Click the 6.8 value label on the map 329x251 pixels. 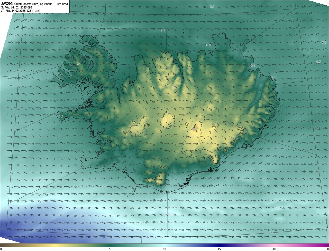253,66
